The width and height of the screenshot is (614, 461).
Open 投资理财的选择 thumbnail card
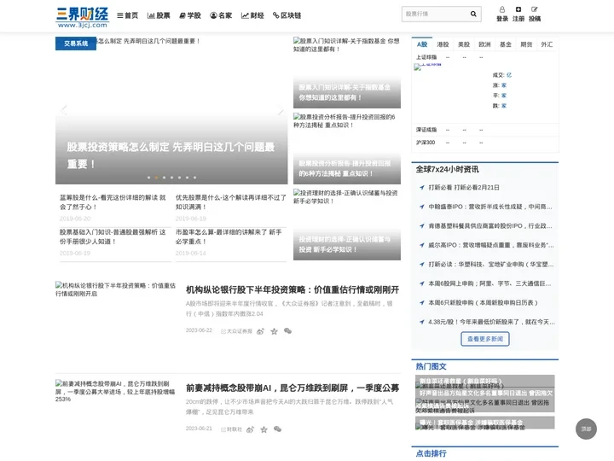point(347,225)
